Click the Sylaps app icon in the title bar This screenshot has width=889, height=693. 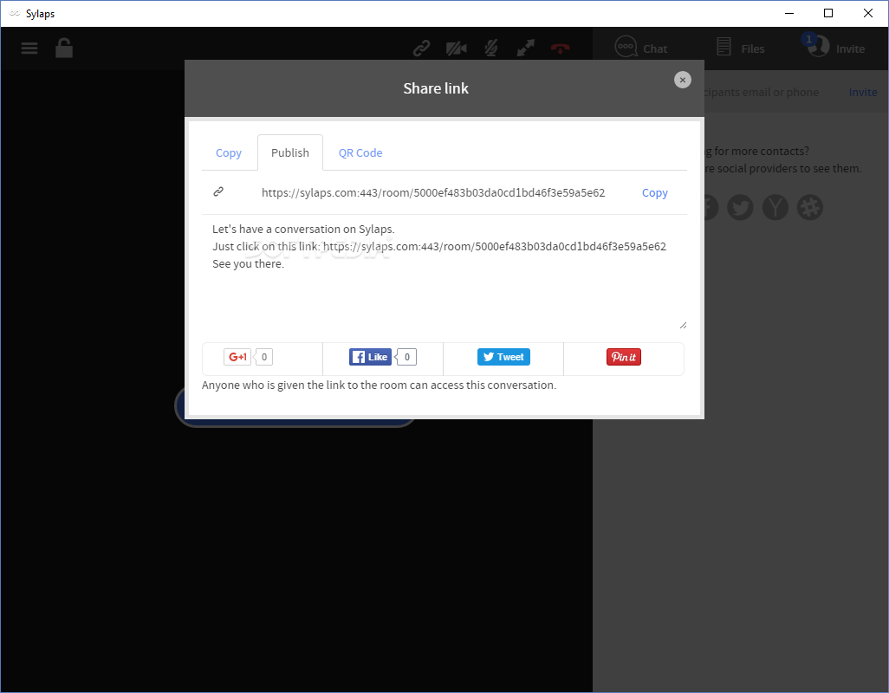pyautogui.click(x=14, y=13)
